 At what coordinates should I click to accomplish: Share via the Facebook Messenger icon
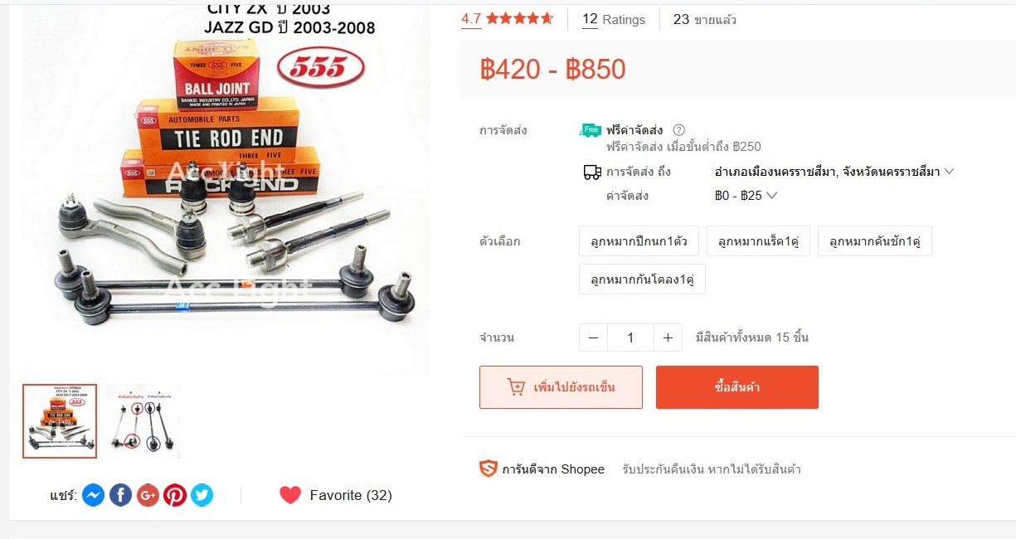(x=94, y=495)
